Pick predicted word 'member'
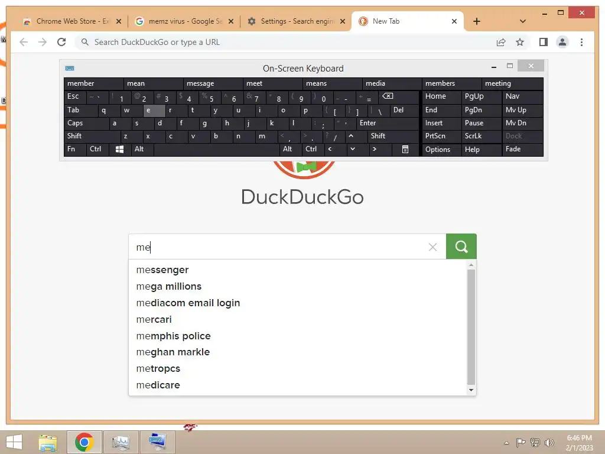605x454 pixels. pyautogui.click(x=94, y=83)
